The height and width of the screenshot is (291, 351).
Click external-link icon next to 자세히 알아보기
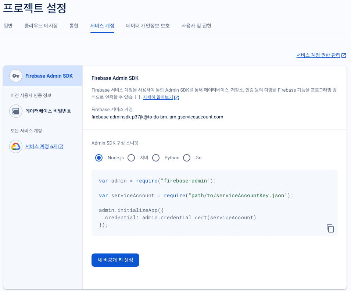(x=176, y=97)
